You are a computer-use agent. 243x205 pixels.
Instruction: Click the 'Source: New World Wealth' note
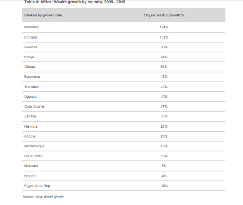tap(44, 197)
